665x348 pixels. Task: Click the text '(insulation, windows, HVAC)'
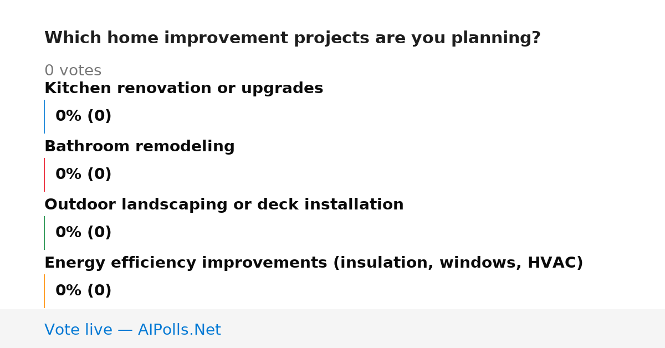458,263
